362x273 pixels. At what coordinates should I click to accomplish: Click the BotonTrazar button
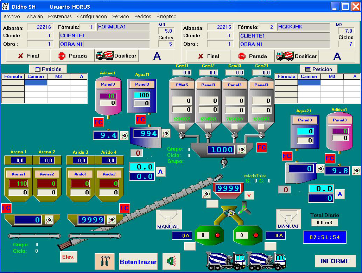[138, 262]
